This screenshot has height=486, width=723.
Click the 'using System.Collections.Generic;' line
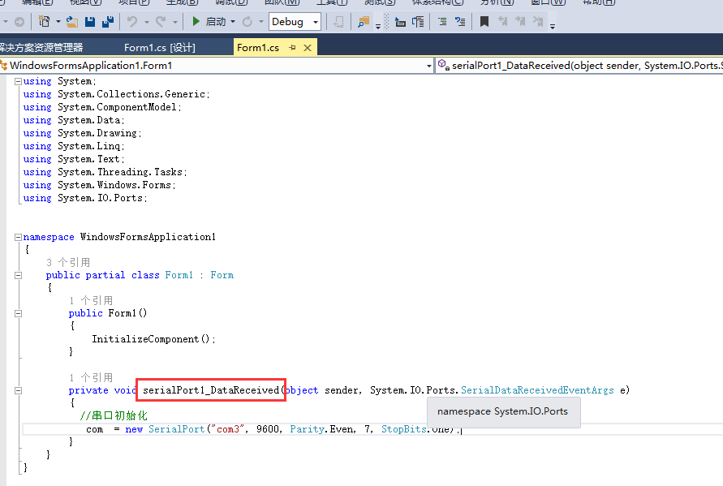tap(117, 94)
